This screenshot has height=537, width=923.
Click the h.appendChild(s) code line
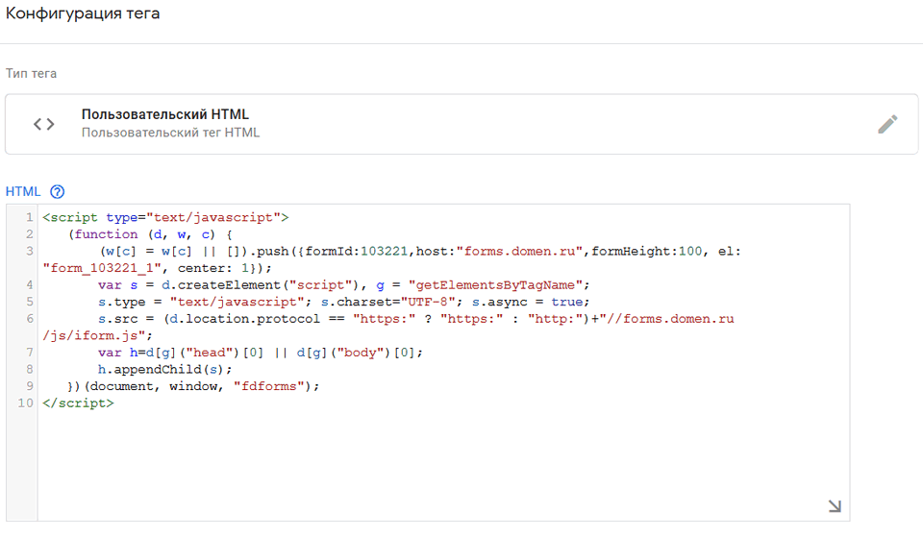pos(164,369)
